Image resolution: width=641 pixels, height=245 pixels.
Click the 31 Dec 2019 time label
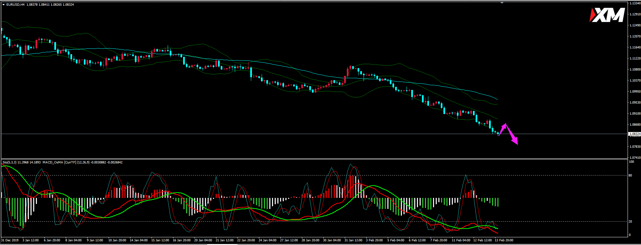pos(10,240)
